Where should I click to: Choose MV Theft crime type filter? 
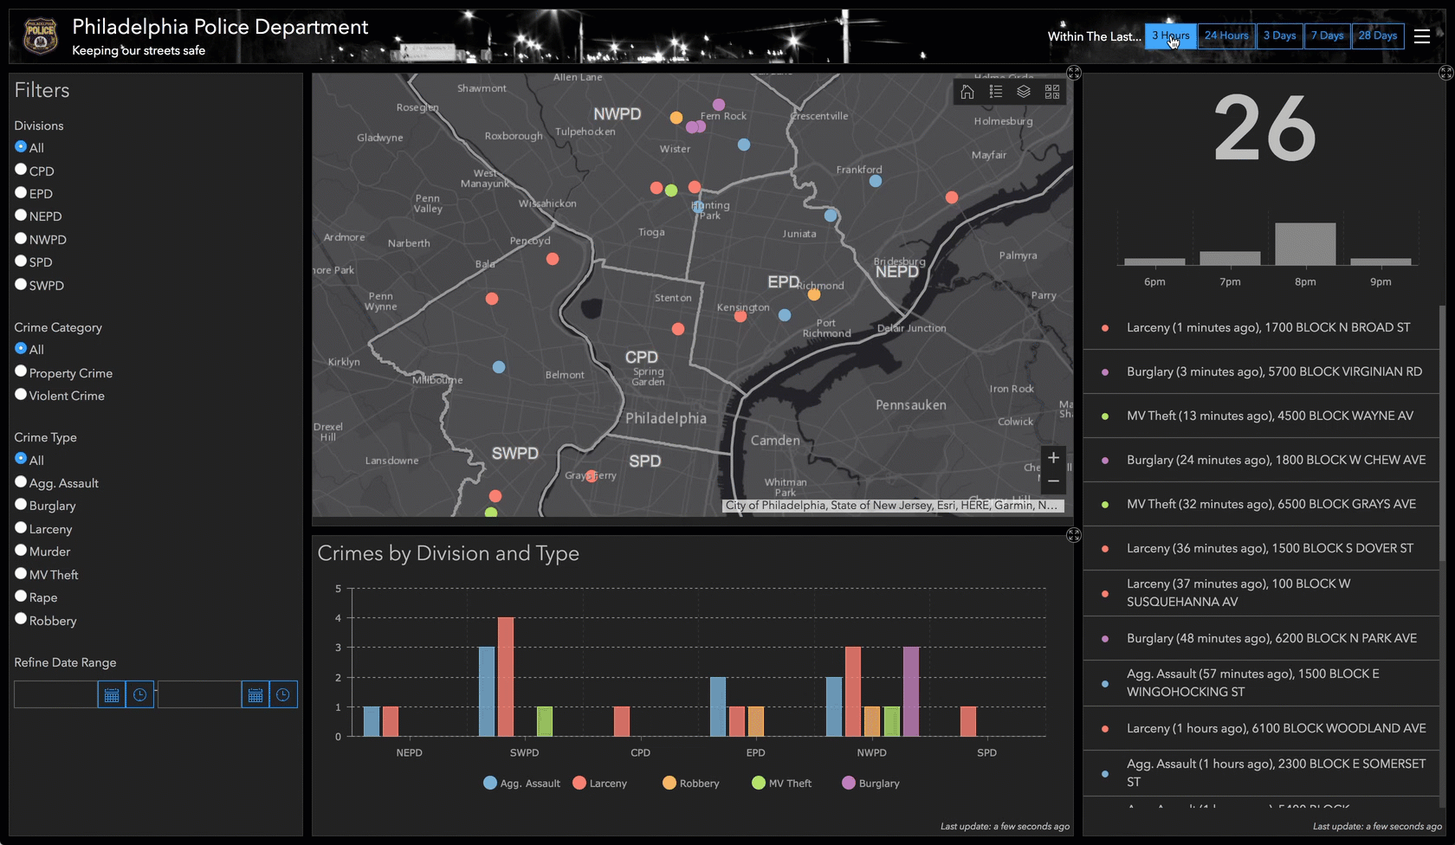(21, 573)
